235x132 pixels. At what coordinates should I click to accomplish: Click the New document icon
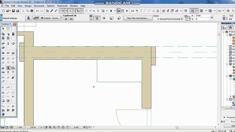click(x=3, y=11)
